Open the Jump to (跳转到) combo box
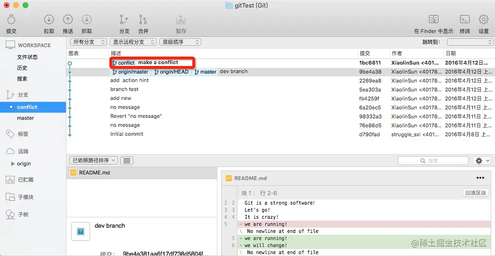The height and width of the screenshot is (256, 495). (x=470, y=41)
